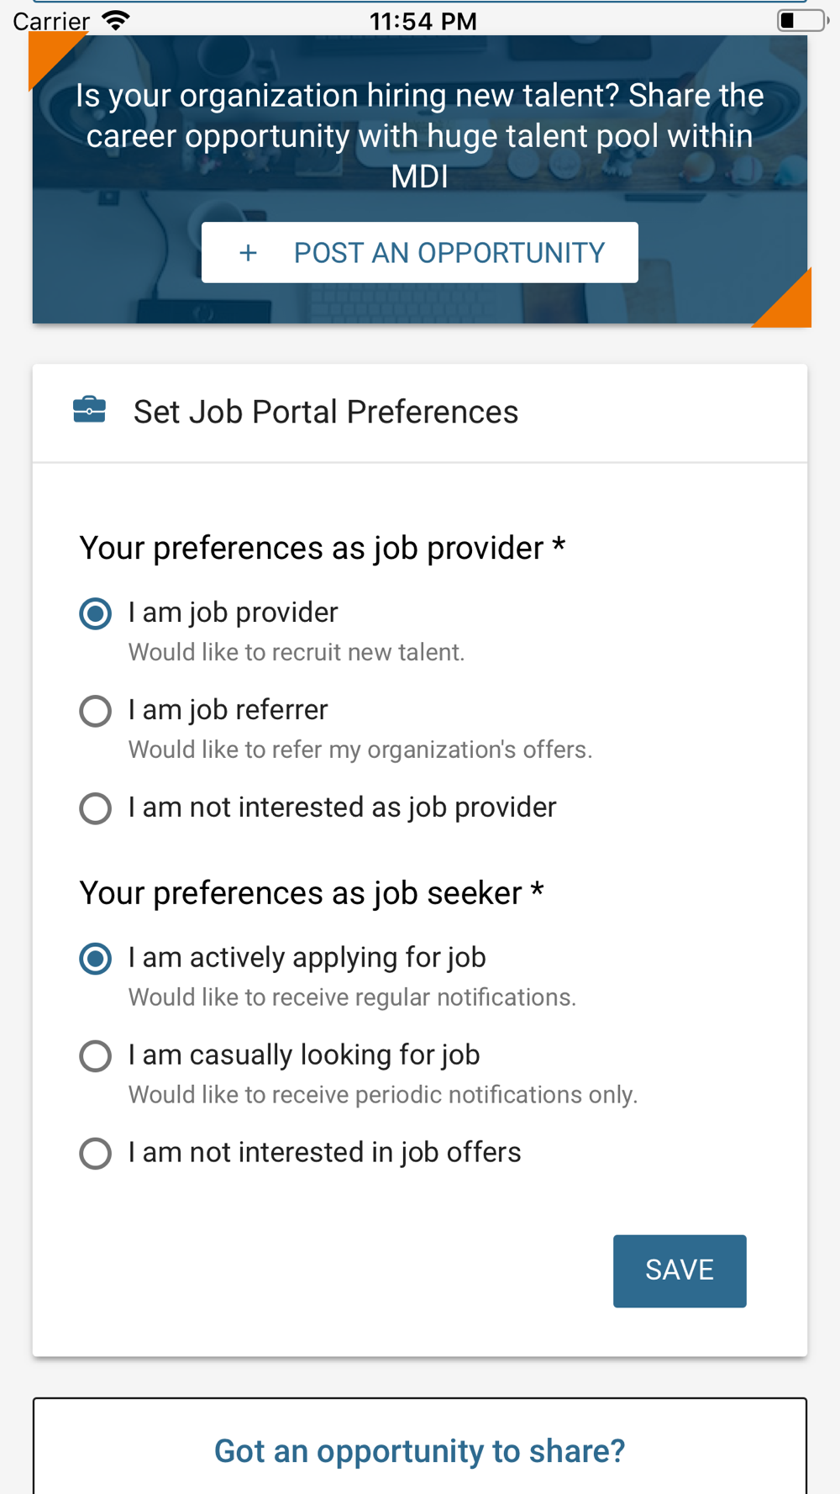Tap the plus icon on Post Opportunity button
This screenshot has width=840, height=1494.
pos(248,253)
